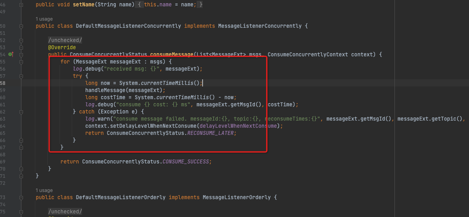
Task: Collapse the for loop fold on line 55
Action: tap(21, 61)
